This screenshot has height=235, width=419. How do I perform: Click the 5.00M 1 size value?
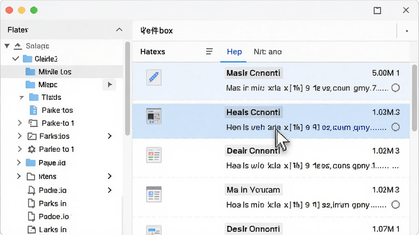(x=385, y=73)
